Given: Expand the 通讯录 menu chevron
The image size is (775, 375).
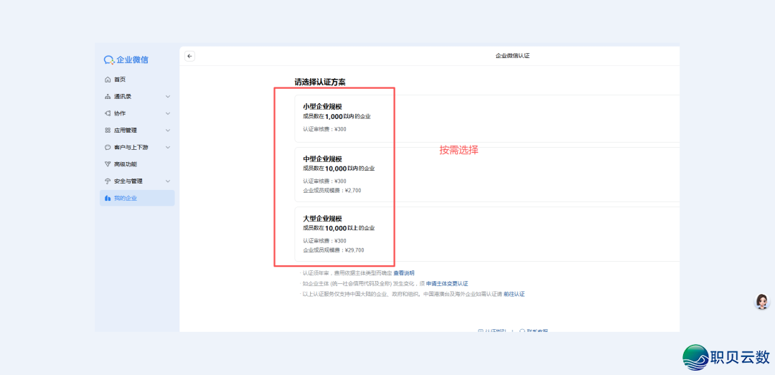Looking at the screenshot, I should 168,97.
